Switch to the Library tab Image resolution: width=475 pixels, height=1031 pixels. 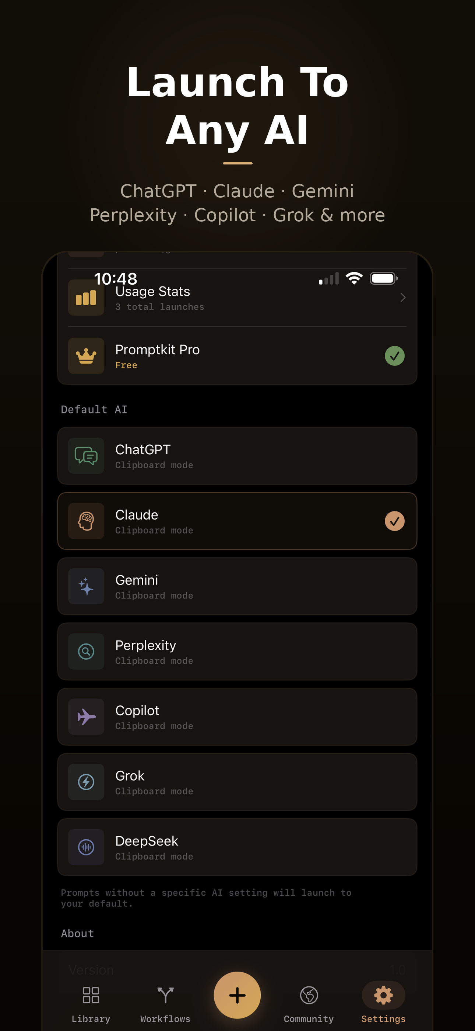click(91, 1001)
